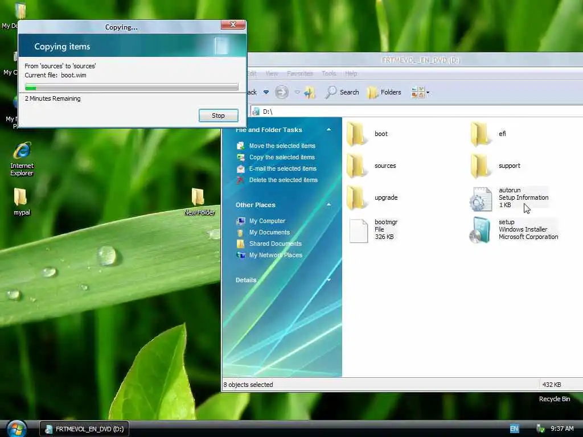Click FRTMEVOL_EN_DVD taskbar button
The width and height of the screenshot is (583, 437).
84,429
